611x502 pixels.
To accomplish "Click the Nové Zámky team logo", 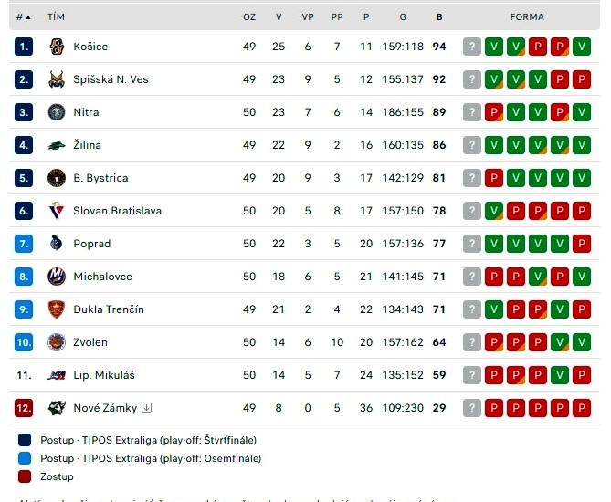I will pos(57,408).
